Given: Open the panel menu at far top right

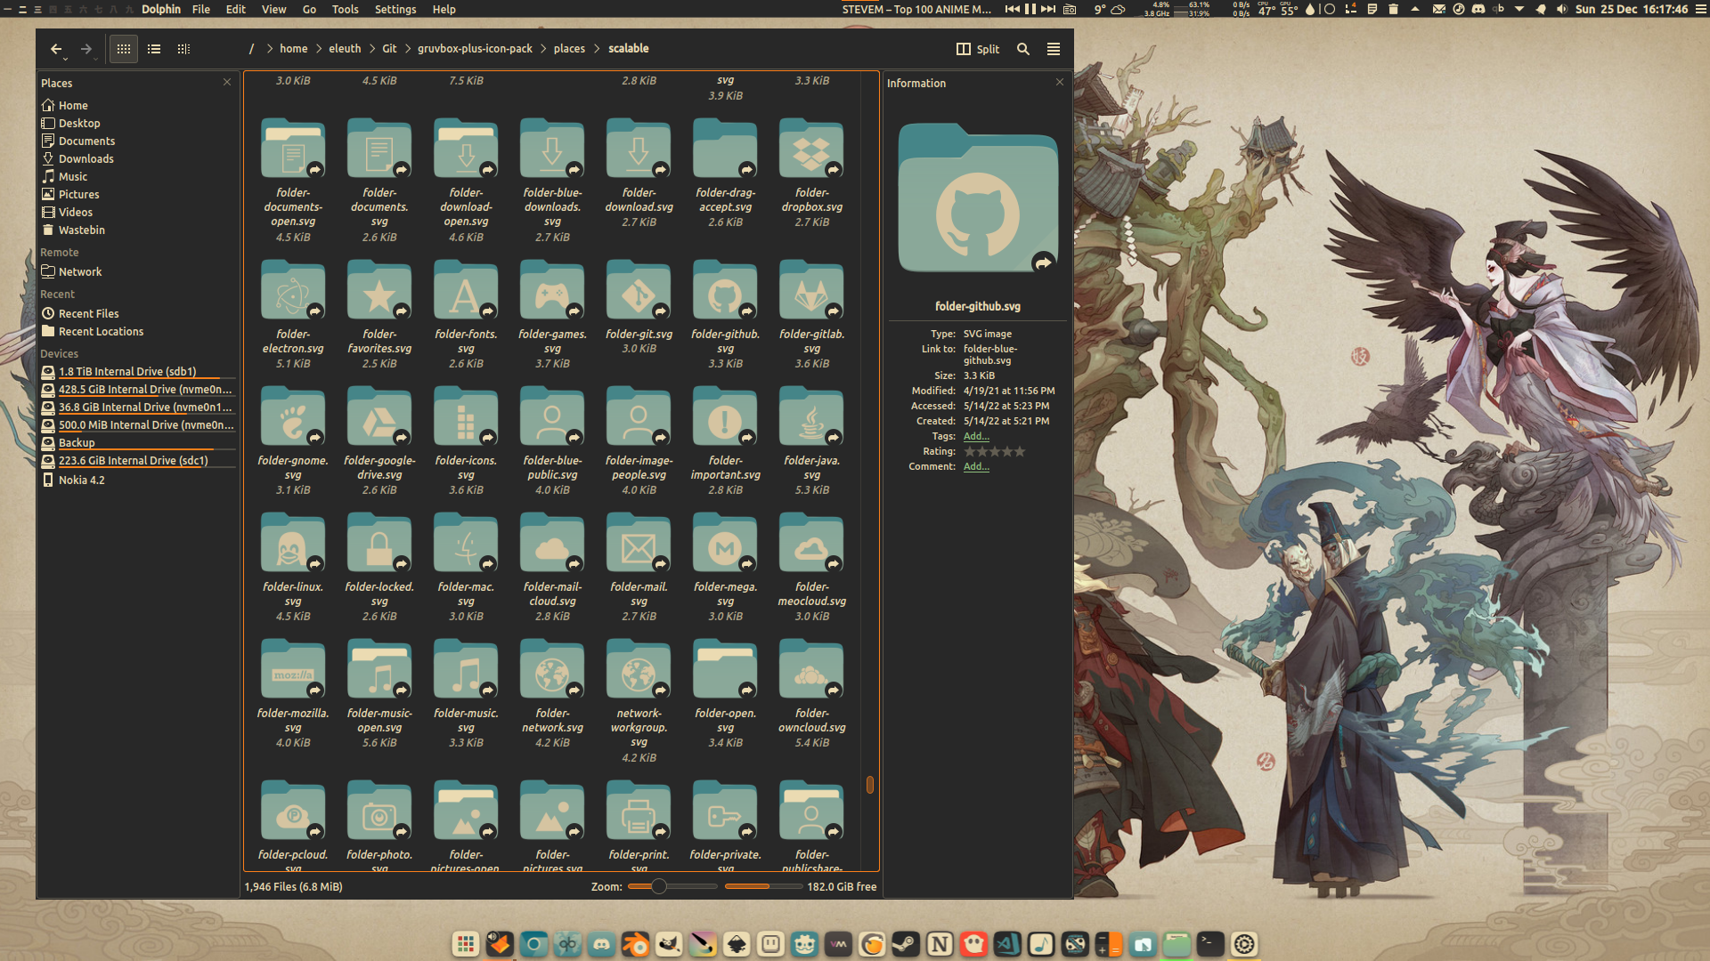Looking at the screenshot, I should (x=1700, y=9).
